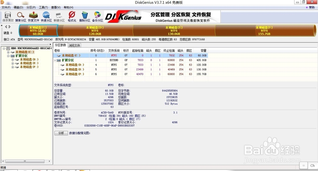Launch the Recover Files (恢复文件) tool

[x=33, y=17]
